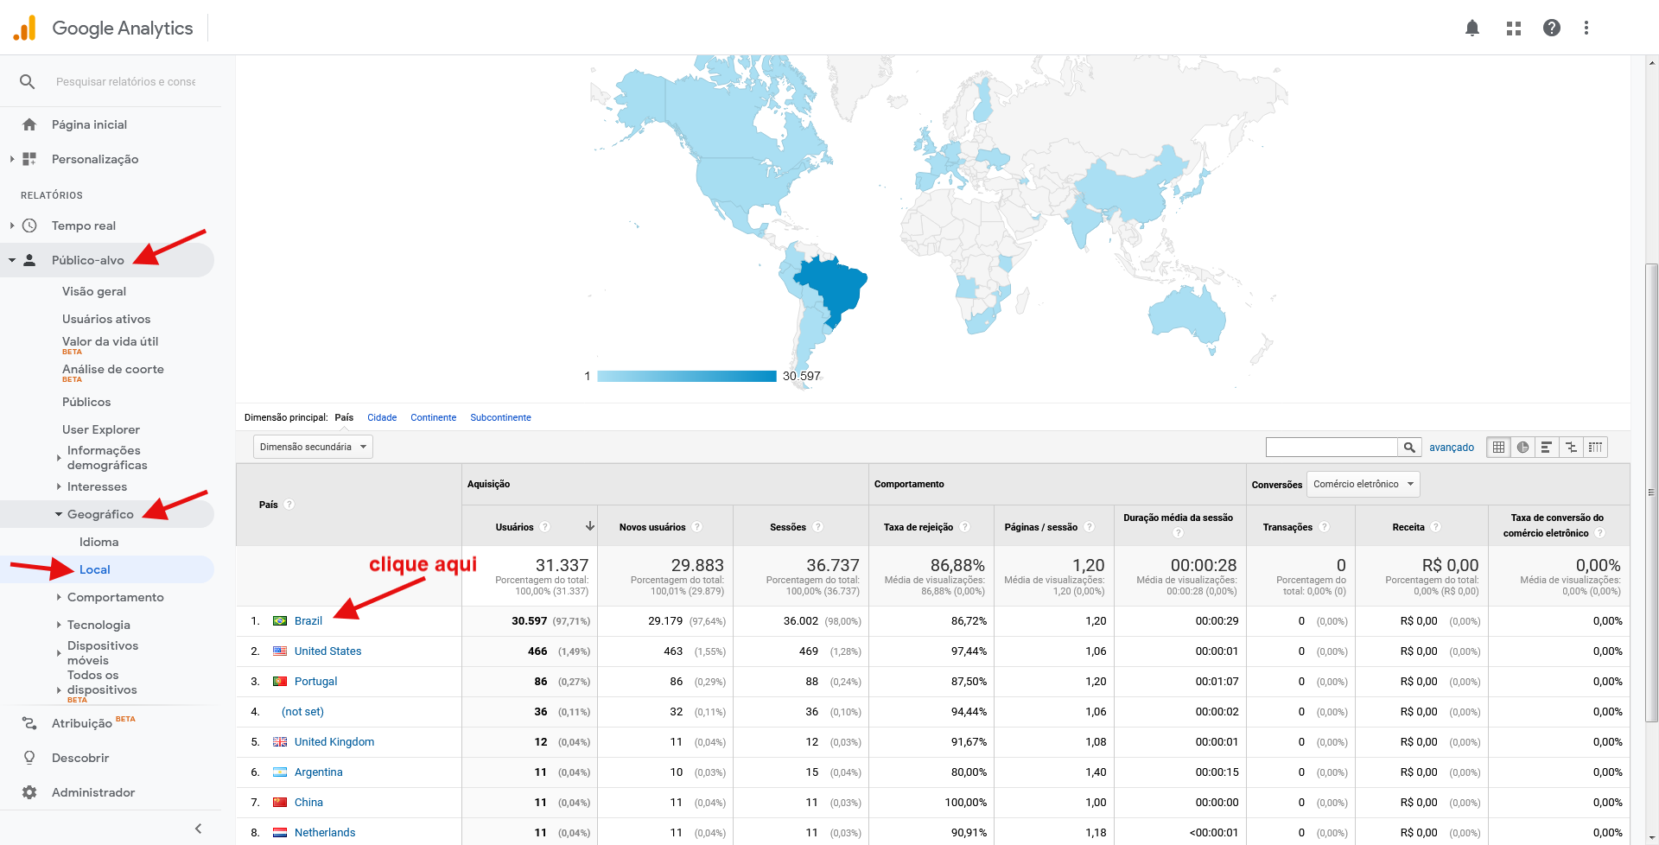This screenshot has width=1659, height=845.
Task: Collapse the Geográfico submenu
Action: pyautogui.click(x=59, y=514)
